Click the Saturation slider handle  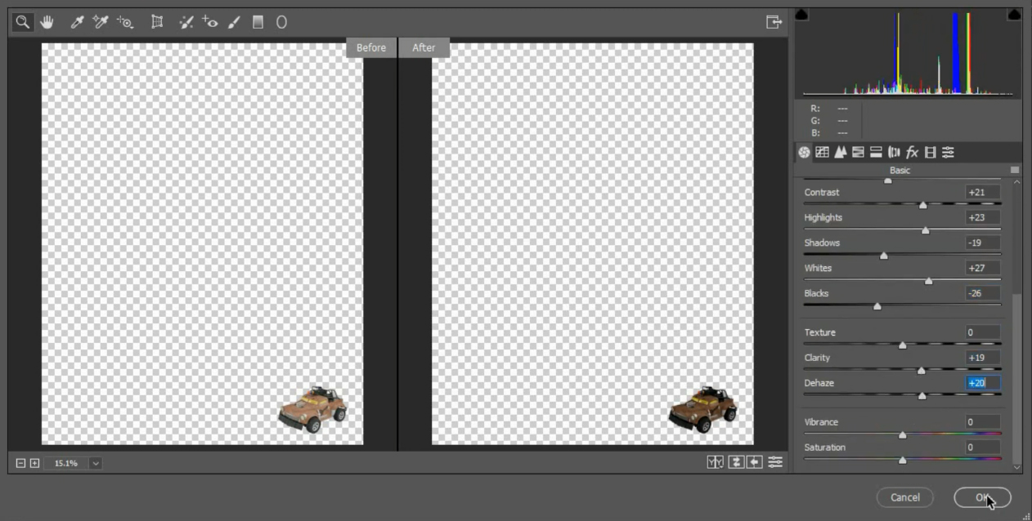pos(903,461)
